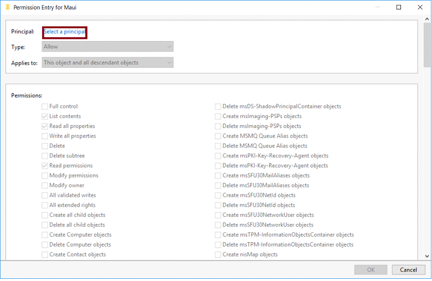Check Create Computer objects permission
The height and width of the screenshot is (281, 432).
(x=45, y=235)
